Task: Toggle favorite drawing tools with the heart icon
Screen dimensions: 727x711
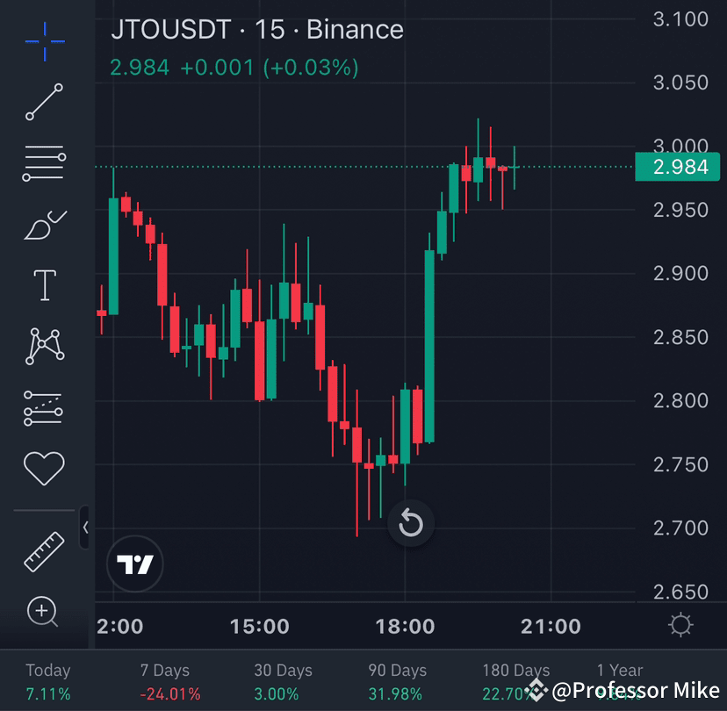Action: (42, 466)
